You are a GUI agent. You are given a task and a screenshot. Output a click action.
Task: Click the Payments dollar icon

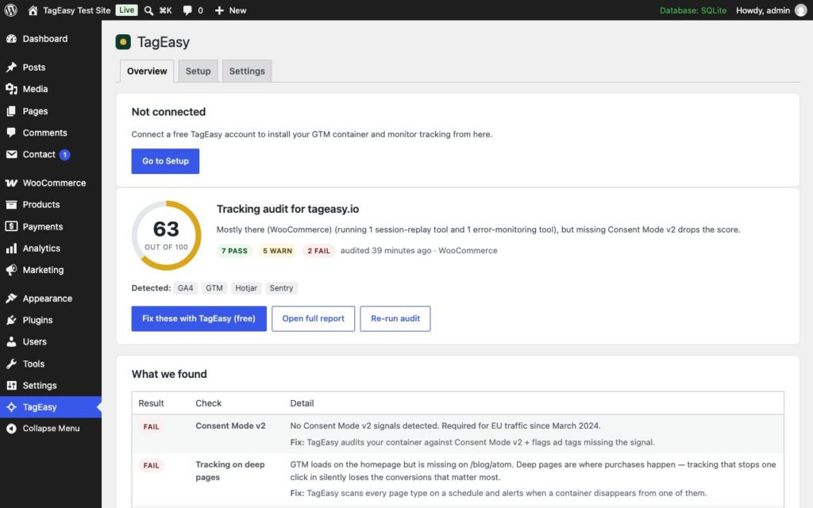tap(11, 226)
